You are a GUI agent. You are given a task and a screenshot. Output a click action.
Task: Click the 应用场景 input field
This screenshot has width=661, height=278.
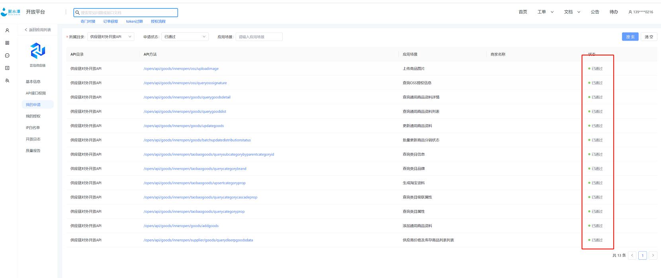[x=259, y=37]
